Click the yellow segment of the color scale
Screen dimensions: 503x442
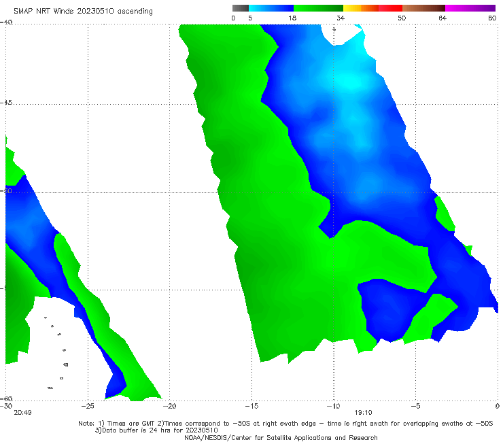click(352, 8)
